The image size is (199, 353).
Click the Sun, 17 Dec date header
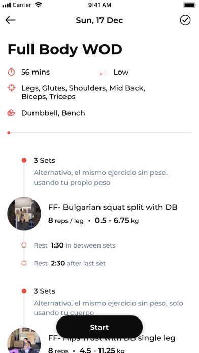click(99, 20)
